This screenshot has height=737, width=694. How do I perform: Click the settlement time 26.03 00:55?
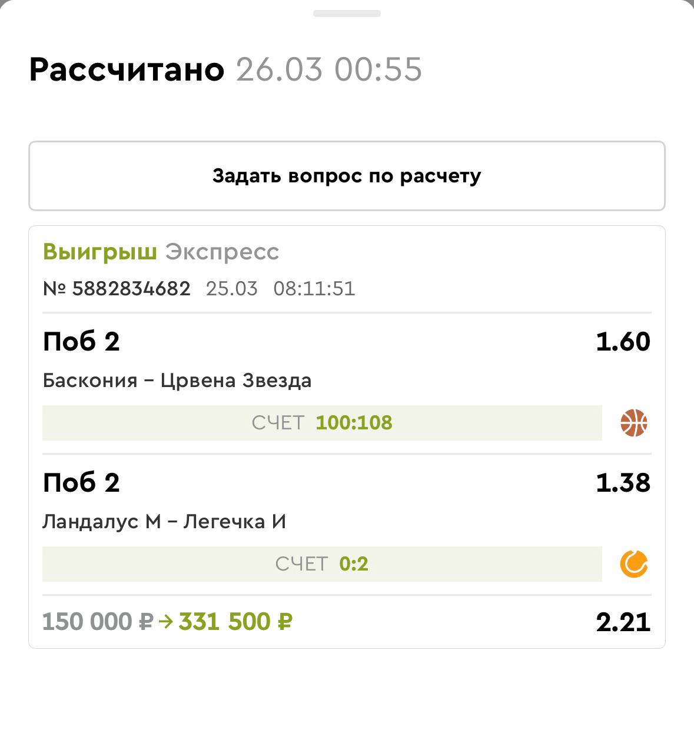coord(329,69)
